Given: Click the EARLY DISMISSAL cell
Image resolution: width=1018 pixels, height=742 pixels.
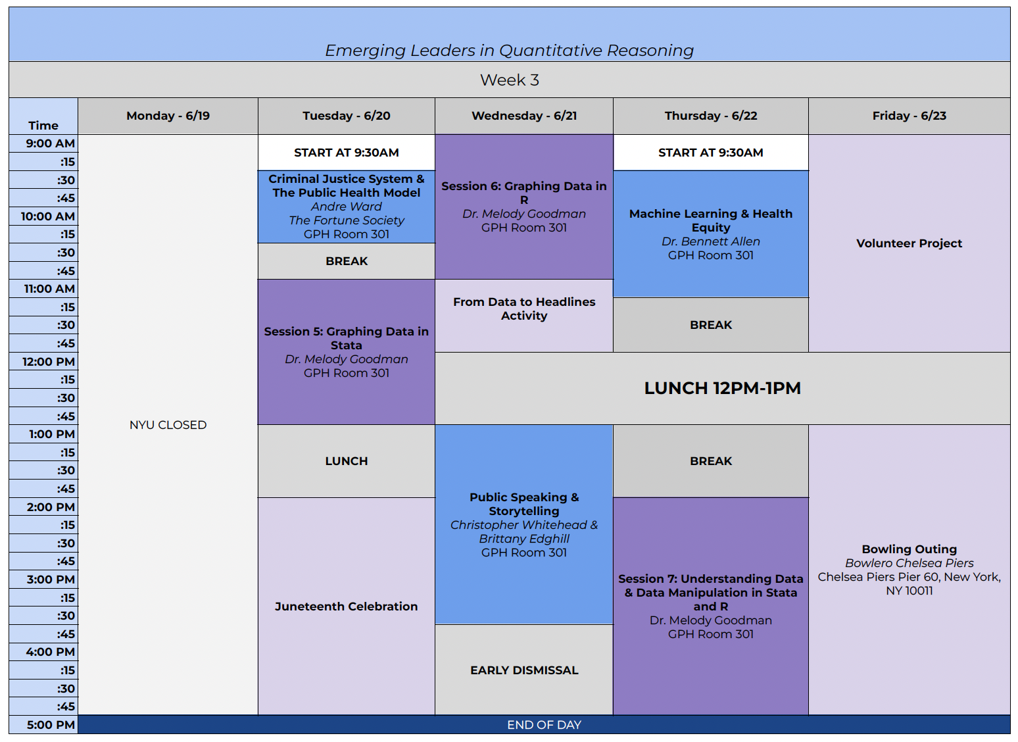Looking at the screenshot, I should [x=523, y=670].
